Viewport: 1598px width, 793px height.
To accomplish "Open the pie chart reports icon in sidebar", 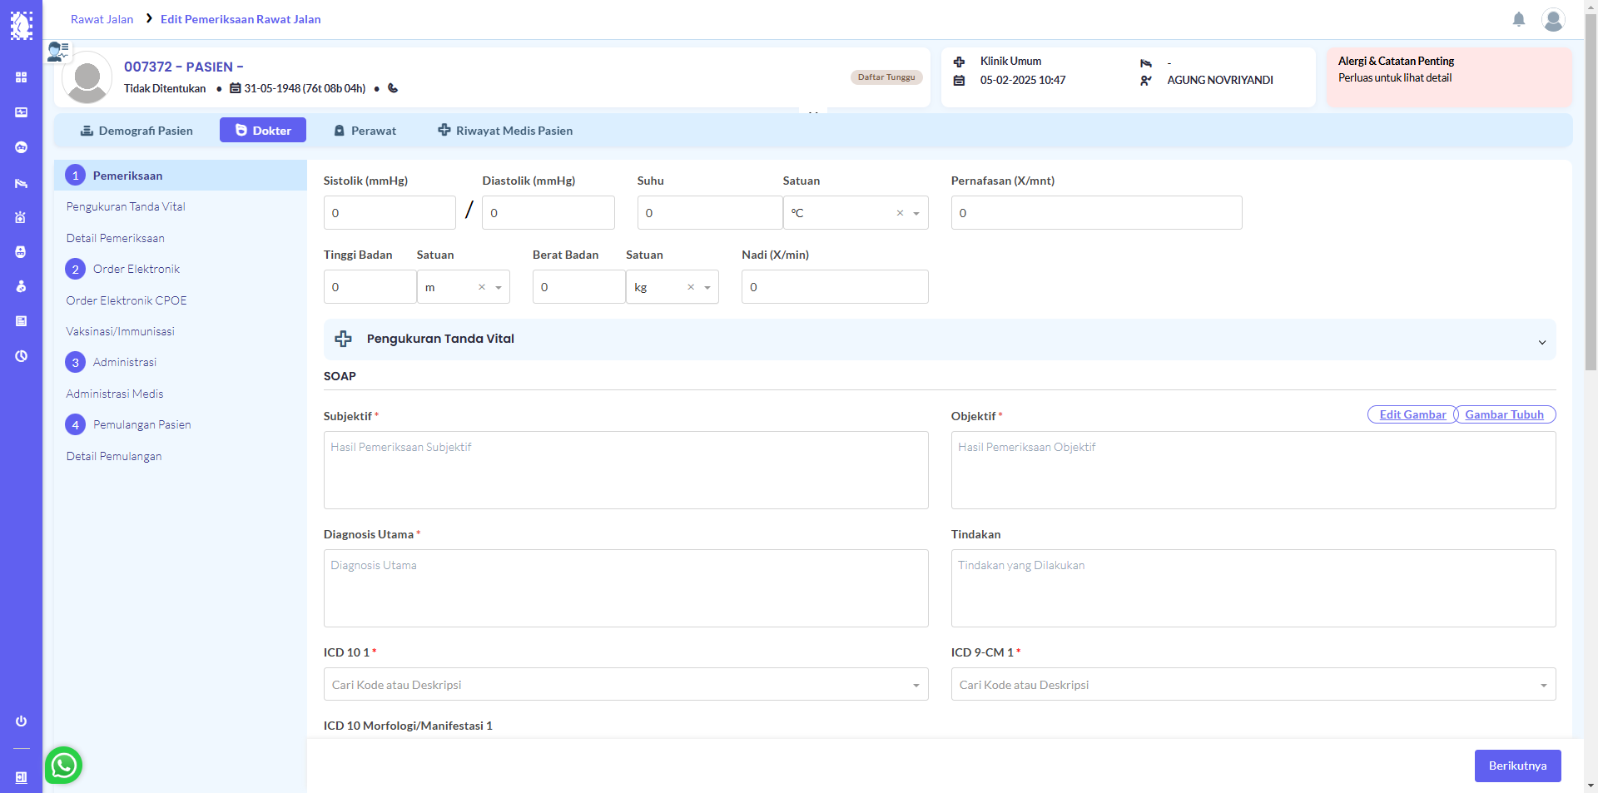I will 21,356.
